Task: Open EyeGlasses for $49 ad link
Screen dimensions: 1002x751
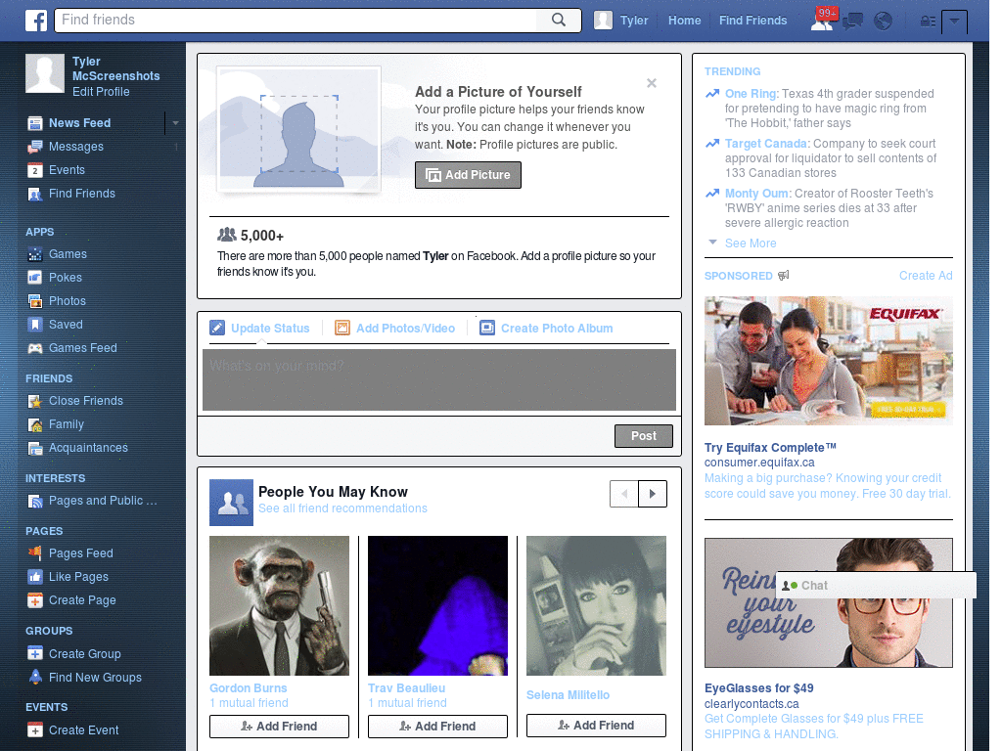Action: (x=758, y=688)
